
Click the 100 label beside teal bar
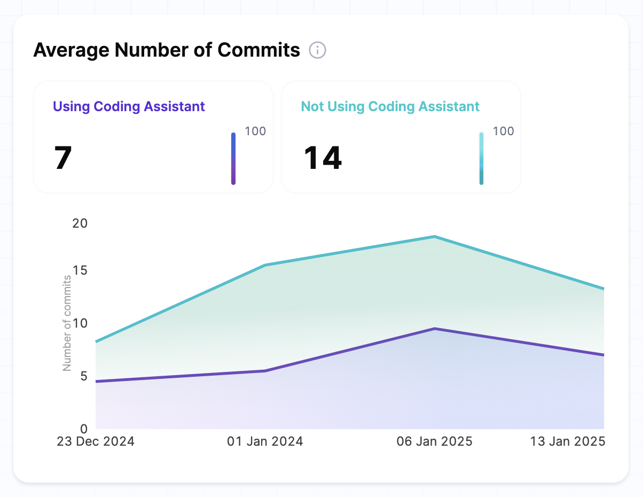click(x=503, y=131)
